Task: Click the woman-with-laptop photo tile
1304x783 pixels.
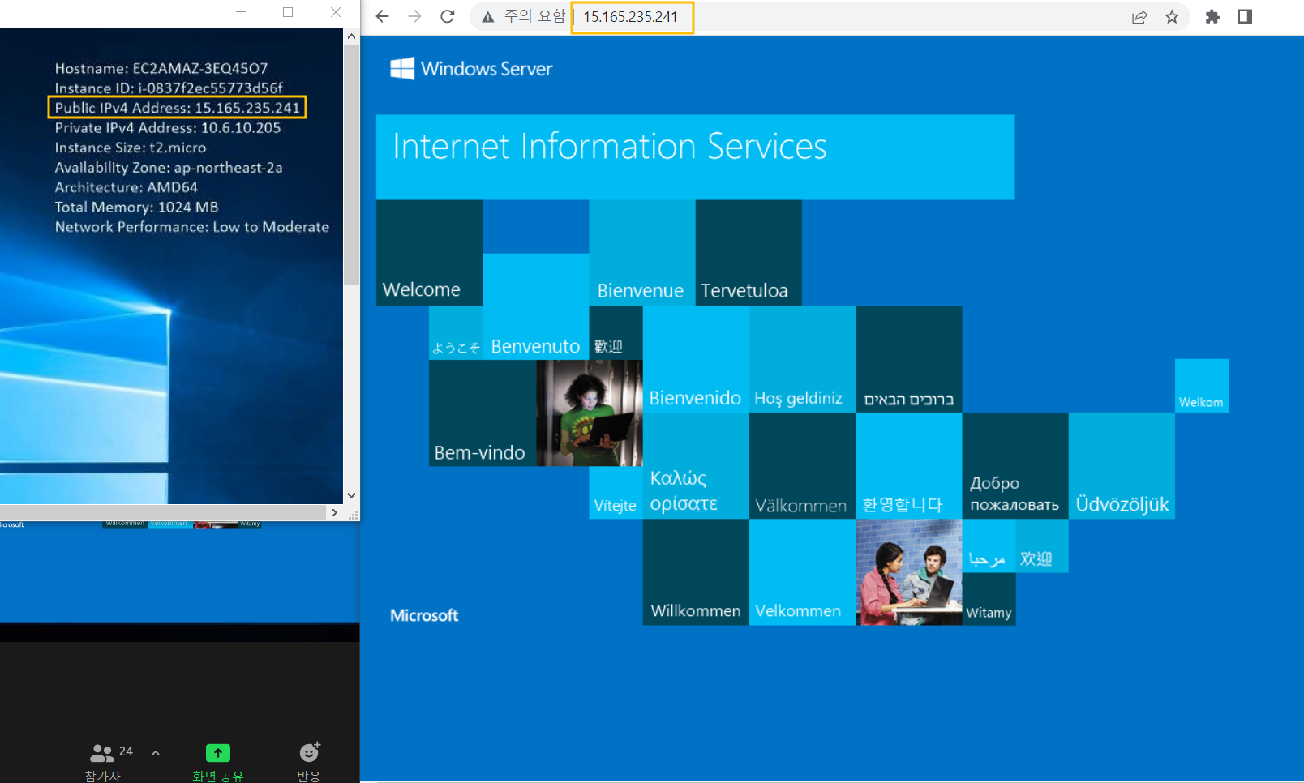Action: 590,413
